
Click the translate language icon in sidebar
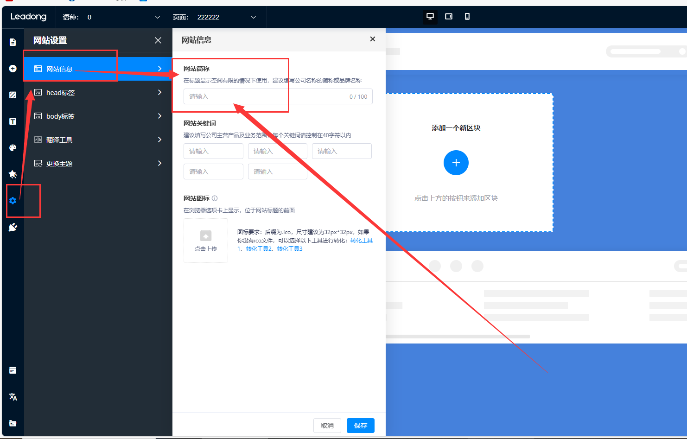(13, 397)
